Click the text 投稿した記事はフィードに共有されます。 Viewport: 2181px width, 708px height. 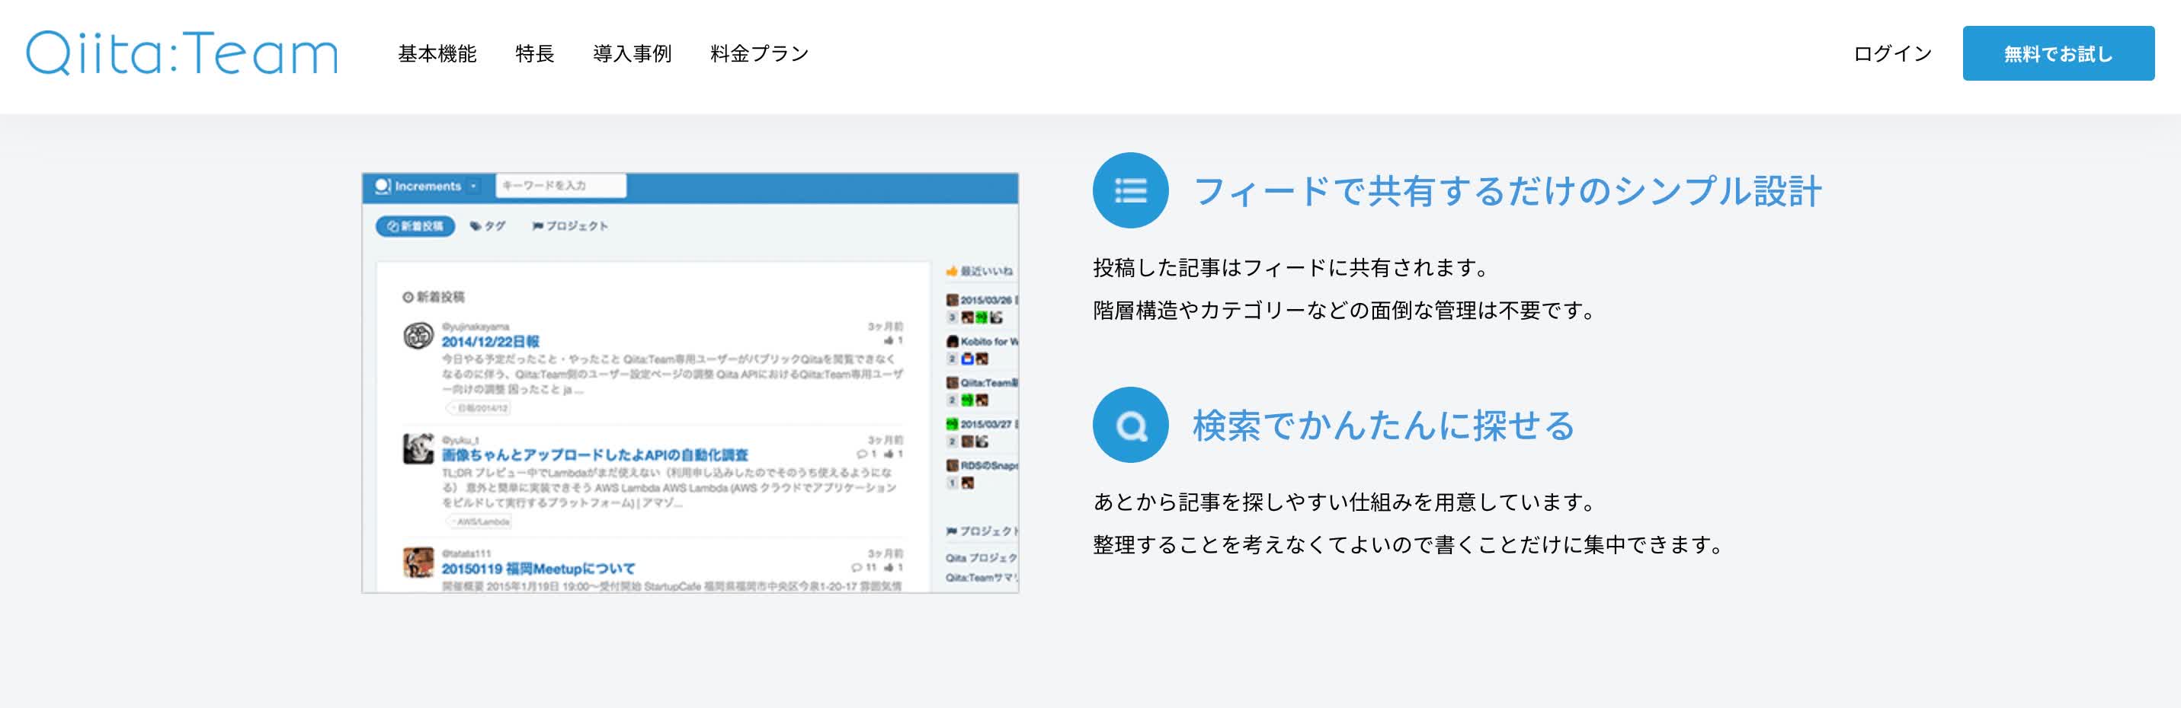(x=1292, y=268)
